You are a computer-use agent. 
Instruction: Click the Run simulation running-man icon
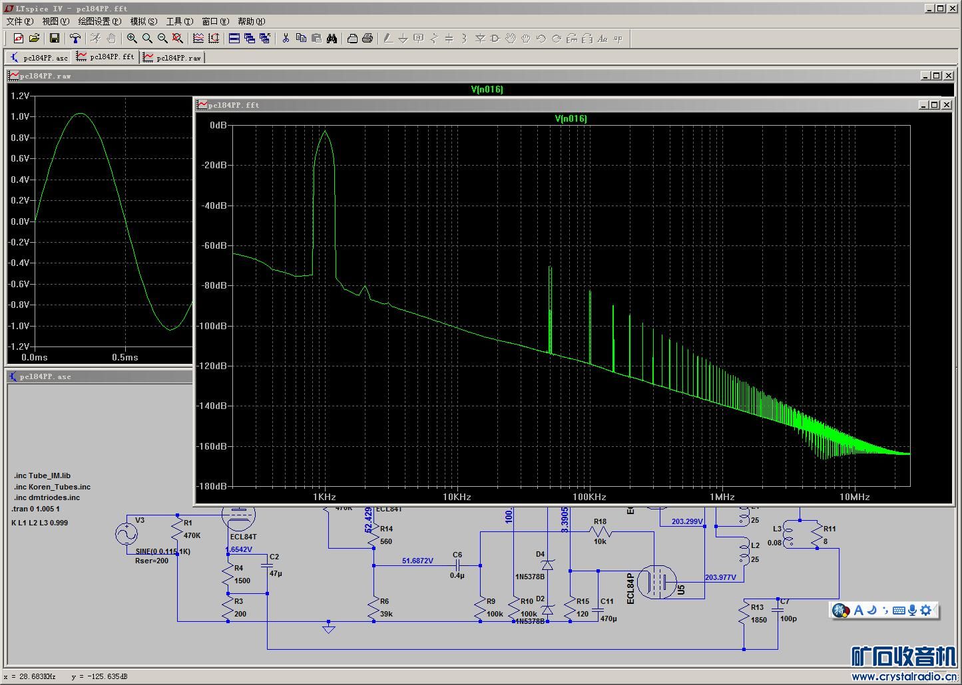96,39
